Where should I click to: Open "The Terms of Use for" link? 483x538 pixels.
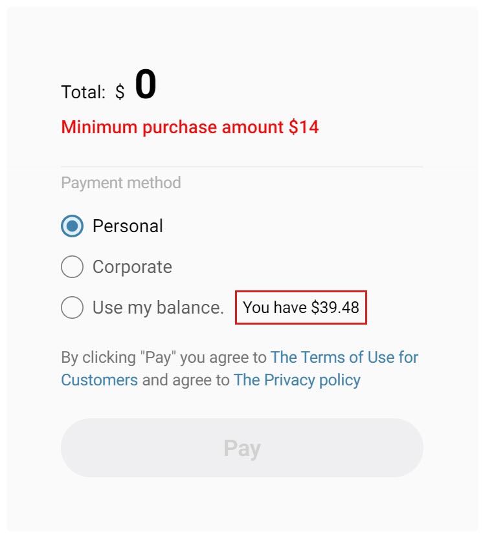coord(344,357)
